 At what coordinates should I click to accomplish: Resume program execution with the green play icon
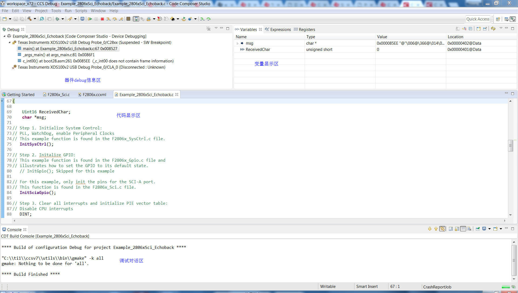[x=90, y=19]
